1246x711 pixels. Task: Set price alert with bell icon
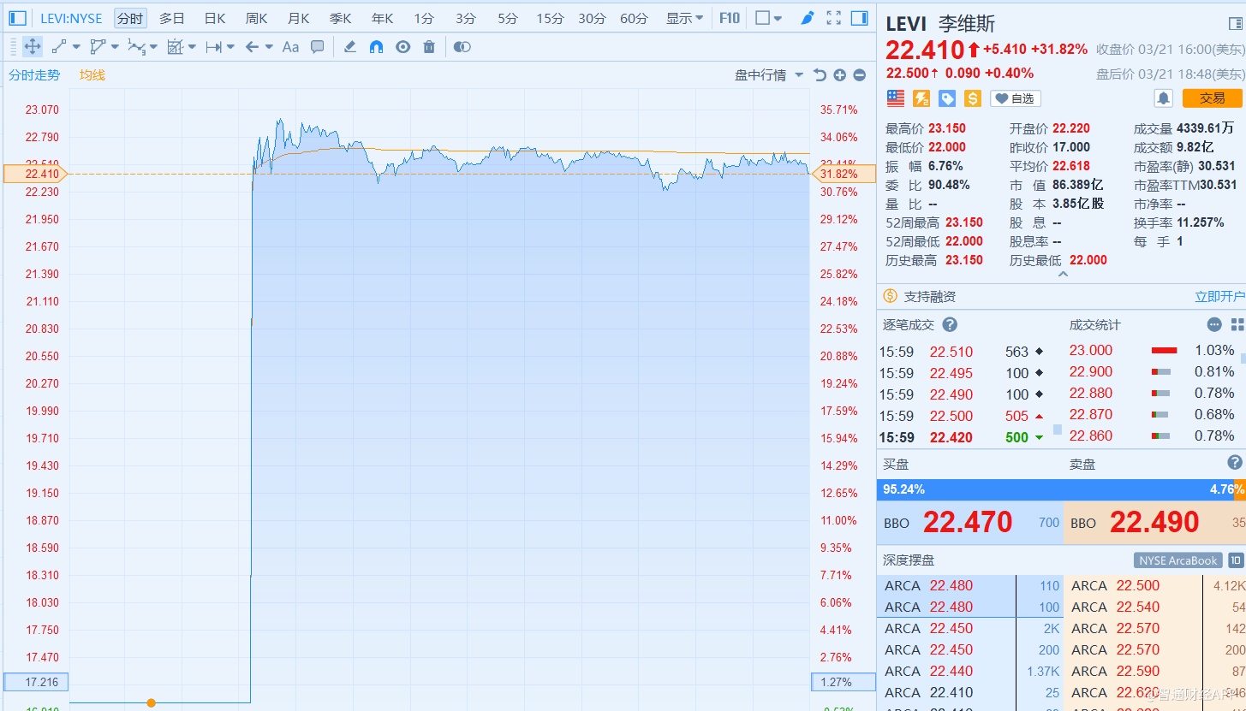tap(1163, 98)
